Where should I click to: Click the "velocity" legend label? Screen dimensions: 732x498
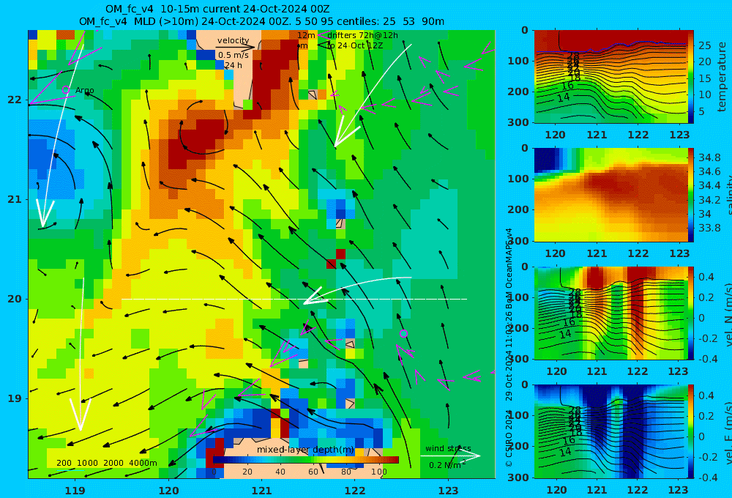coord(233,40)
